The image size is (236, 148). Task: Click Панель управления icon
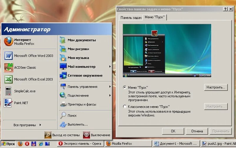(x=63, y=87)
